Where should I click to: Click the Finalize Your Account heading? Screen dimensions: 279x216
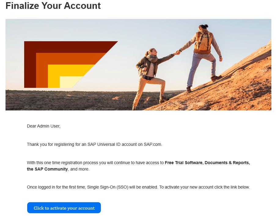click(x=53, y=5)
